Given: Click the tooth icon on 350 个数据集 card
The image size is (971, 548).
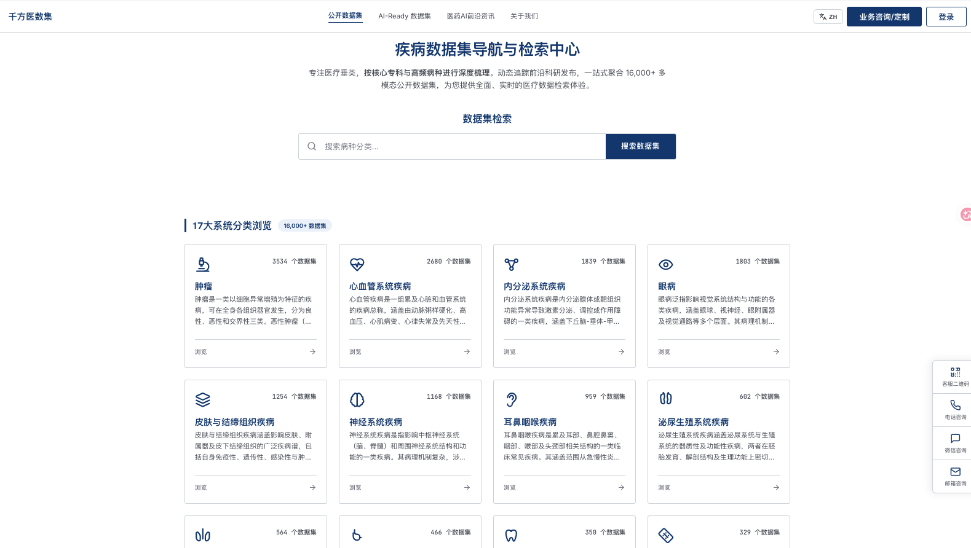Looking at the screenshot, I should [x=512, y=536].
